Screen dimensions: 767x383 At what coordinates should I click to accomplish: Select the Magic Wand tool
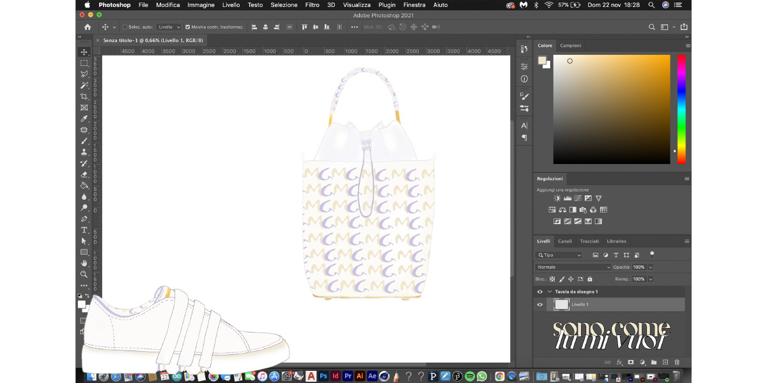pos(84,86)
